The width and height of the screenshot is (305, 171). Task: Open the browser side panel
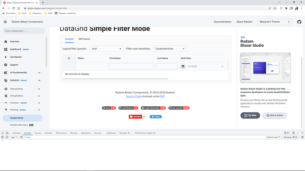(291, 8)
